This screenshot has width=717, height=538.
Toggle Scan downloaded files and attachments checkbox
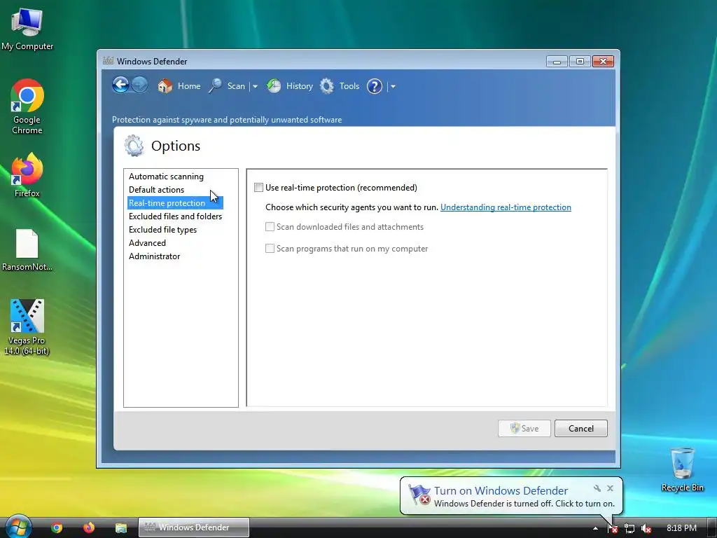click(270, 227)
